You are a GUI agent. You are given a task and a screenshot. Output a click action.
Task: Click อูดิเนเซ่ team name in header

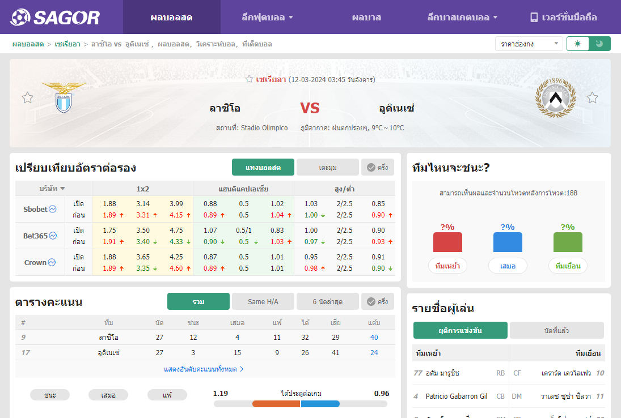(x=396, y=108)
